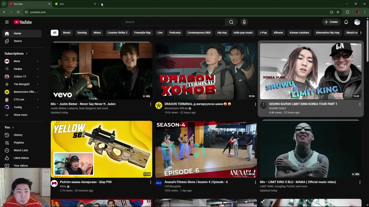The image size is (369, 207).
Task: Reload the page in Chrome
Action: pyautogui.click(x=18, y=12)
